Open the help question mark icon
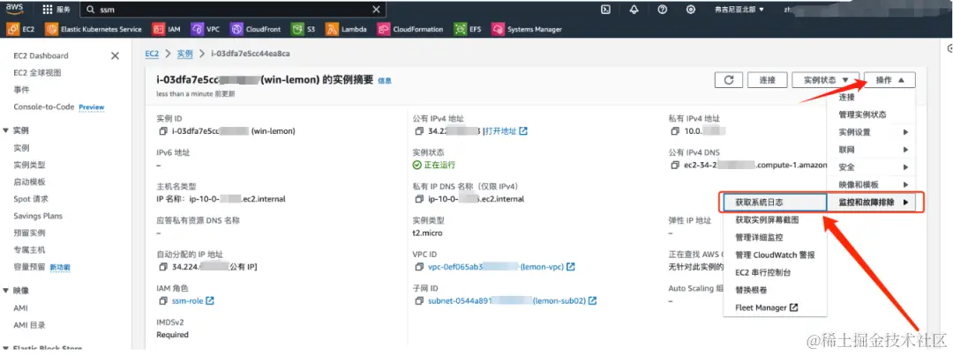 (663, 9)
